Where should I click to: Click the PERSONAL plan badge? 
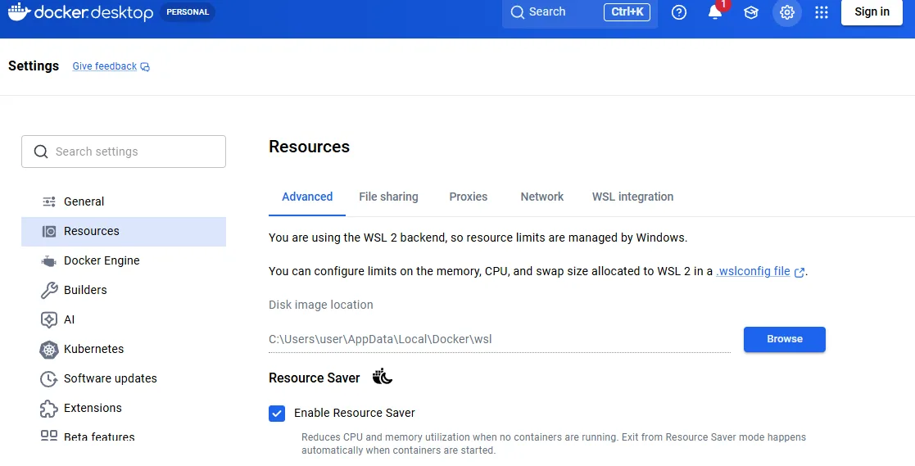click(x=188, y=12)
